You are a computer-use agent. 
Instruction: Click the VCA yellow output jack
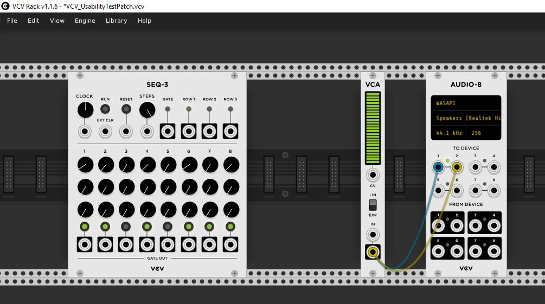pos(373,252)
